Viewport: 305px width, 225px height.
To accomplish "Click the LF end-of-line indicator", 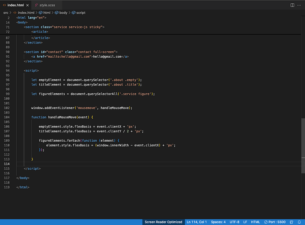I will [x=245, y=222].
